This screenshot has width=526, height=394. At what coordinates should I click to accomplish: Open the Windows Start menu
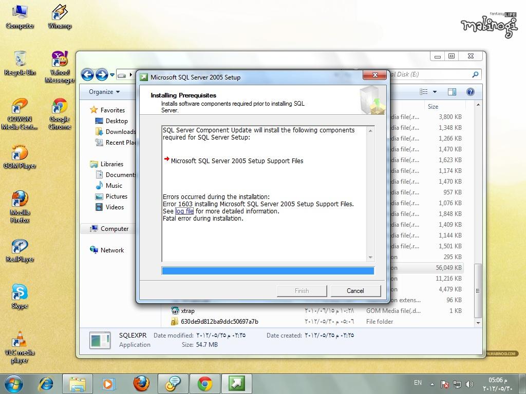14,383
